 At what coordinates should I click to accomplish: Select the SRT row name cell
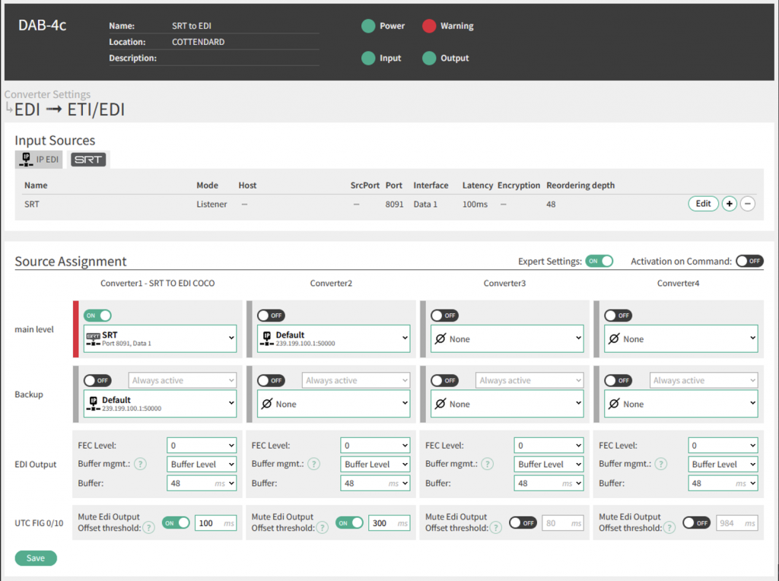tap(32, 204)
